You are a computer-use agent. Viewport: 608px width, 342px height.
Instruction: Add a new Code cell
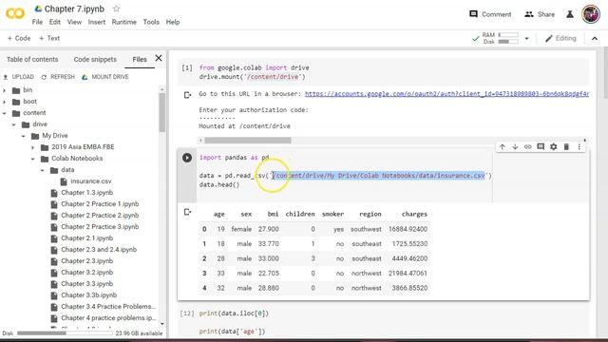[19, 38]
